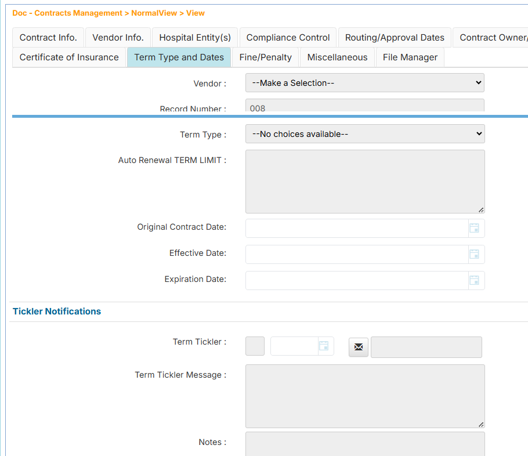Go to Hospital Entity(s) tab
Viewport: 528px width, 456px height.
click(x=195, y=38)
